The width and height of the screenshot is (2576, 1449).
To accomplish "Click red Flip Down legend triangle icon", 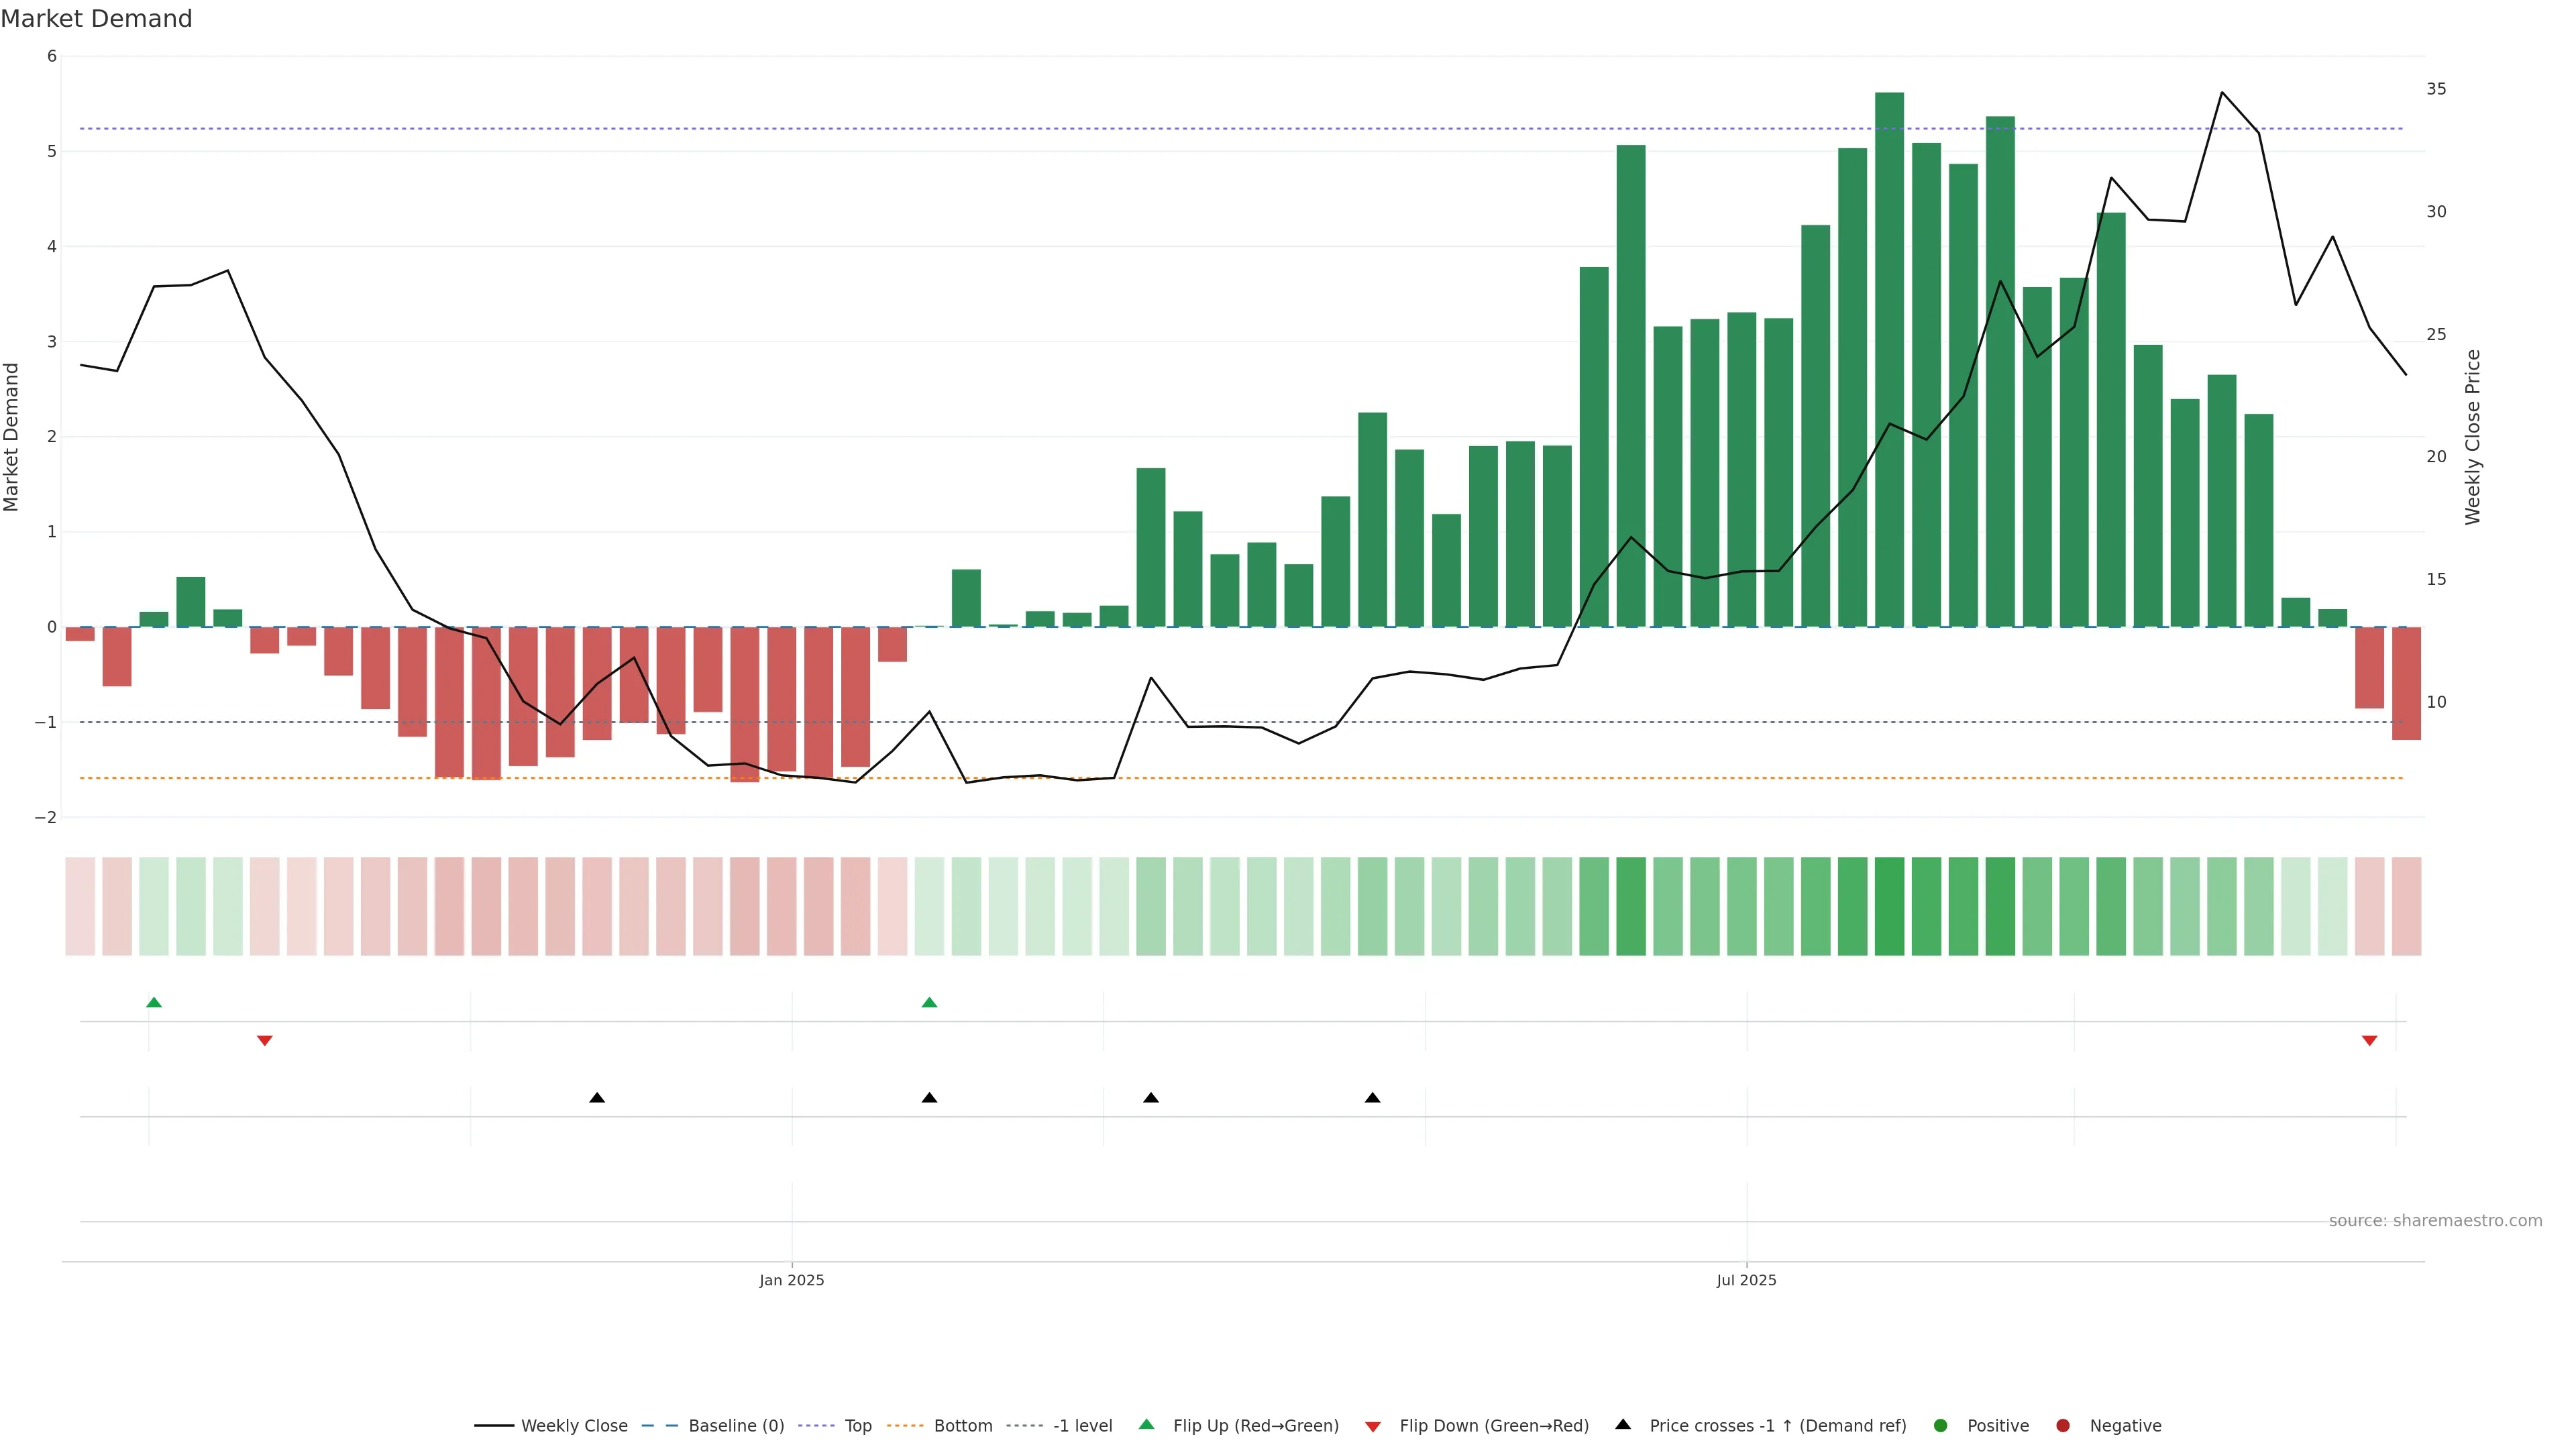I will pos(1373,1426).
